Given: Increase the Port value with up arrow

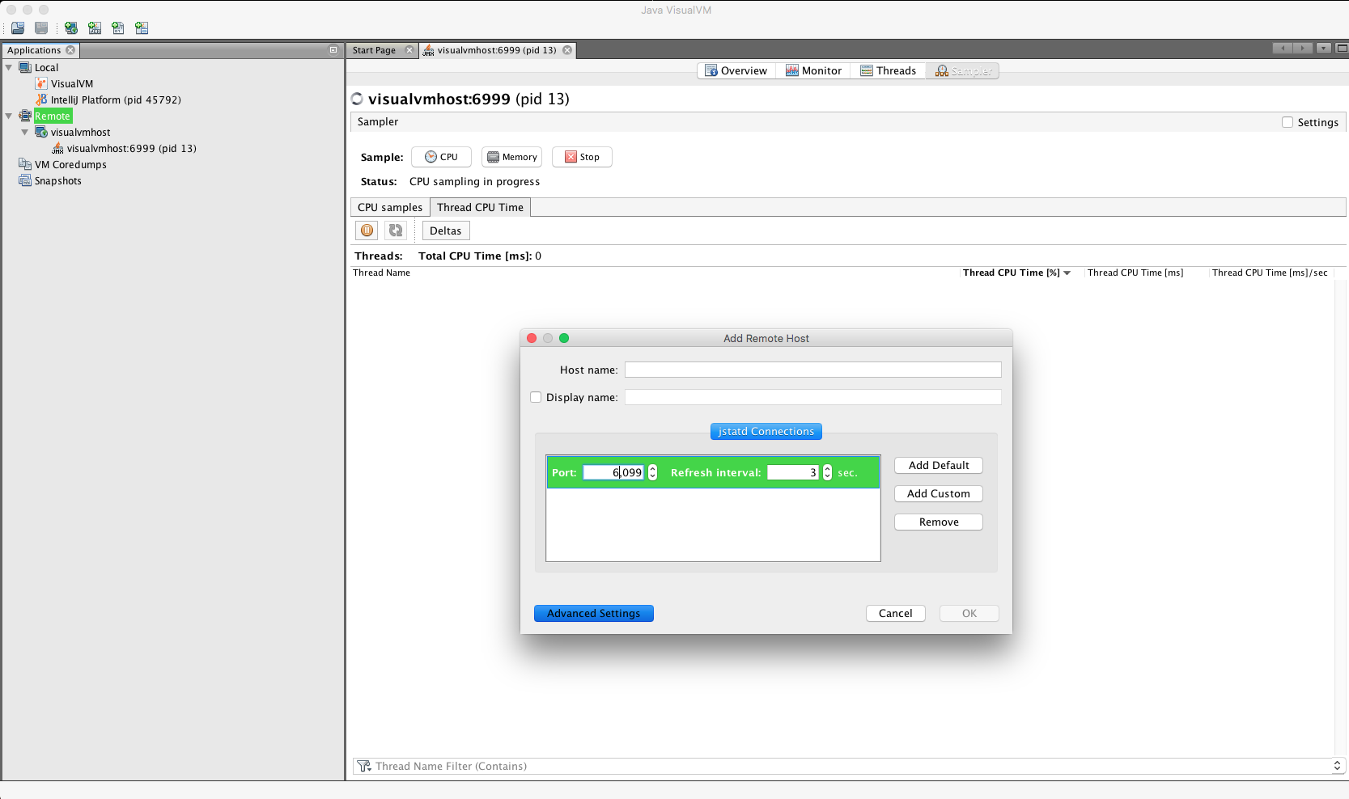Looking at the screenshot, I should pos(653,468).
